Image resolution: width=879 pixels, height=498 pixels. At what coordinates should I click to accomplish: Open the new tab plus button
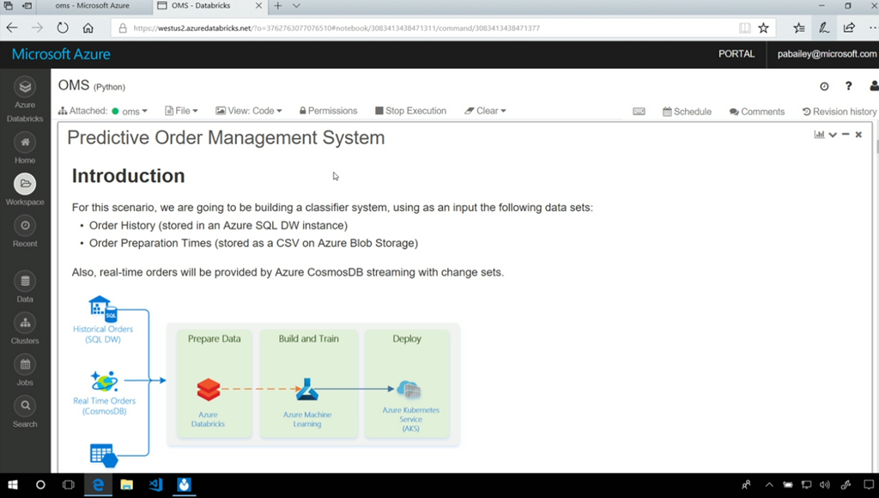coord(277,6)
